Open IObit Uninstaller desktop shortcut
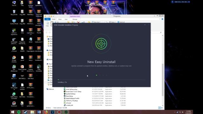Screen dimensions: 203x114 39,68
